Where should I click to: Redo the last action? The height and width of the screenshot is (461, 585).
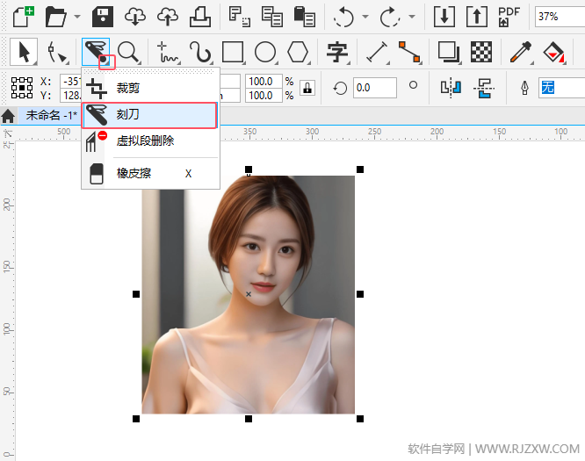pos(390,17)
